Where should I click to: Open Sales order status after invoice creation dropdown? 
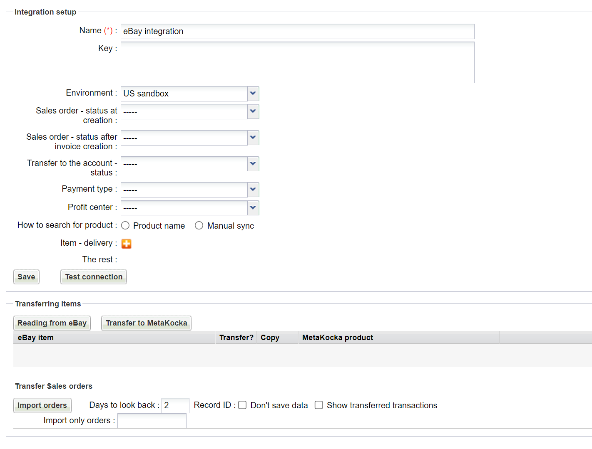[x=253, y=138]
